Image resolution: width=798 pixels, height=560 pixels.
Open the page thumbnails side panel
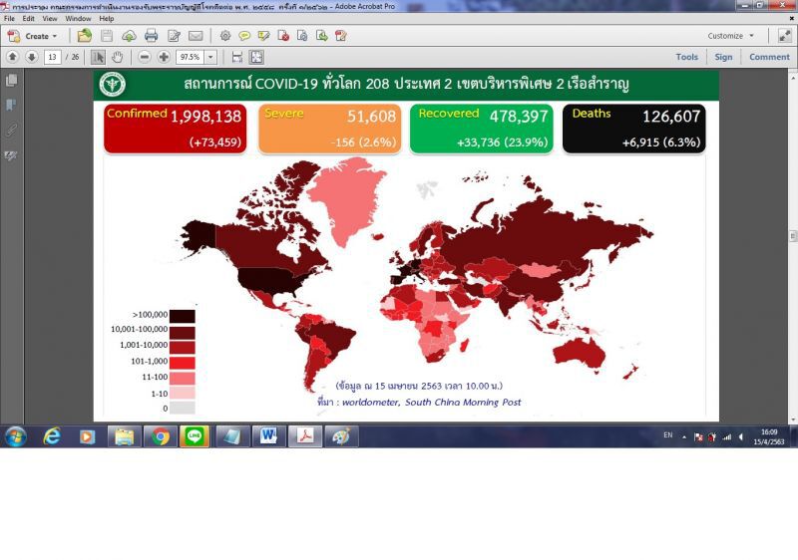coord(11,81)
